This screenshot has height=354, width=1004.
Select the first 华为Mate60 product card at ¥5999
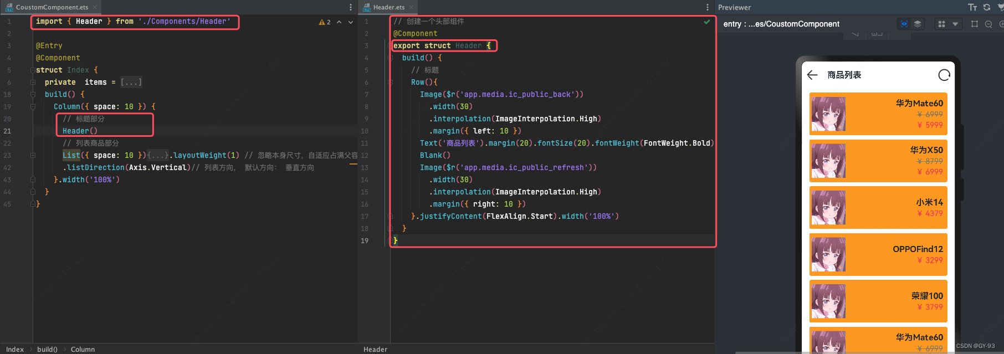pyautogui.click(x=878, y=114)
